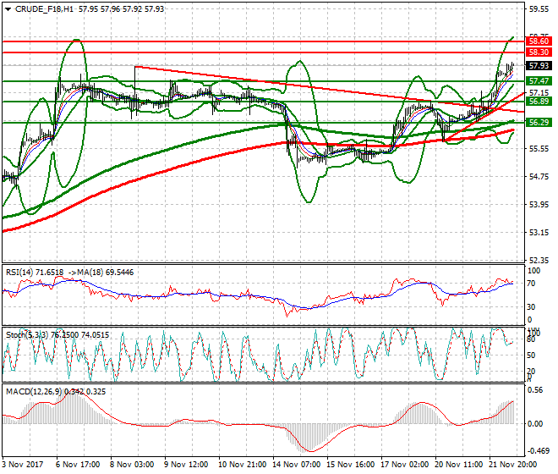The width and height of the screenshot is (558, 474).
Task: Click the 56.89 green level label
Action: point(539,102)
